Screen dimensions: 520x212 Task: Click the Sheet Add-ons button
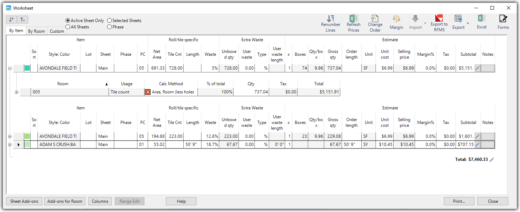click(x=24, y=201)
